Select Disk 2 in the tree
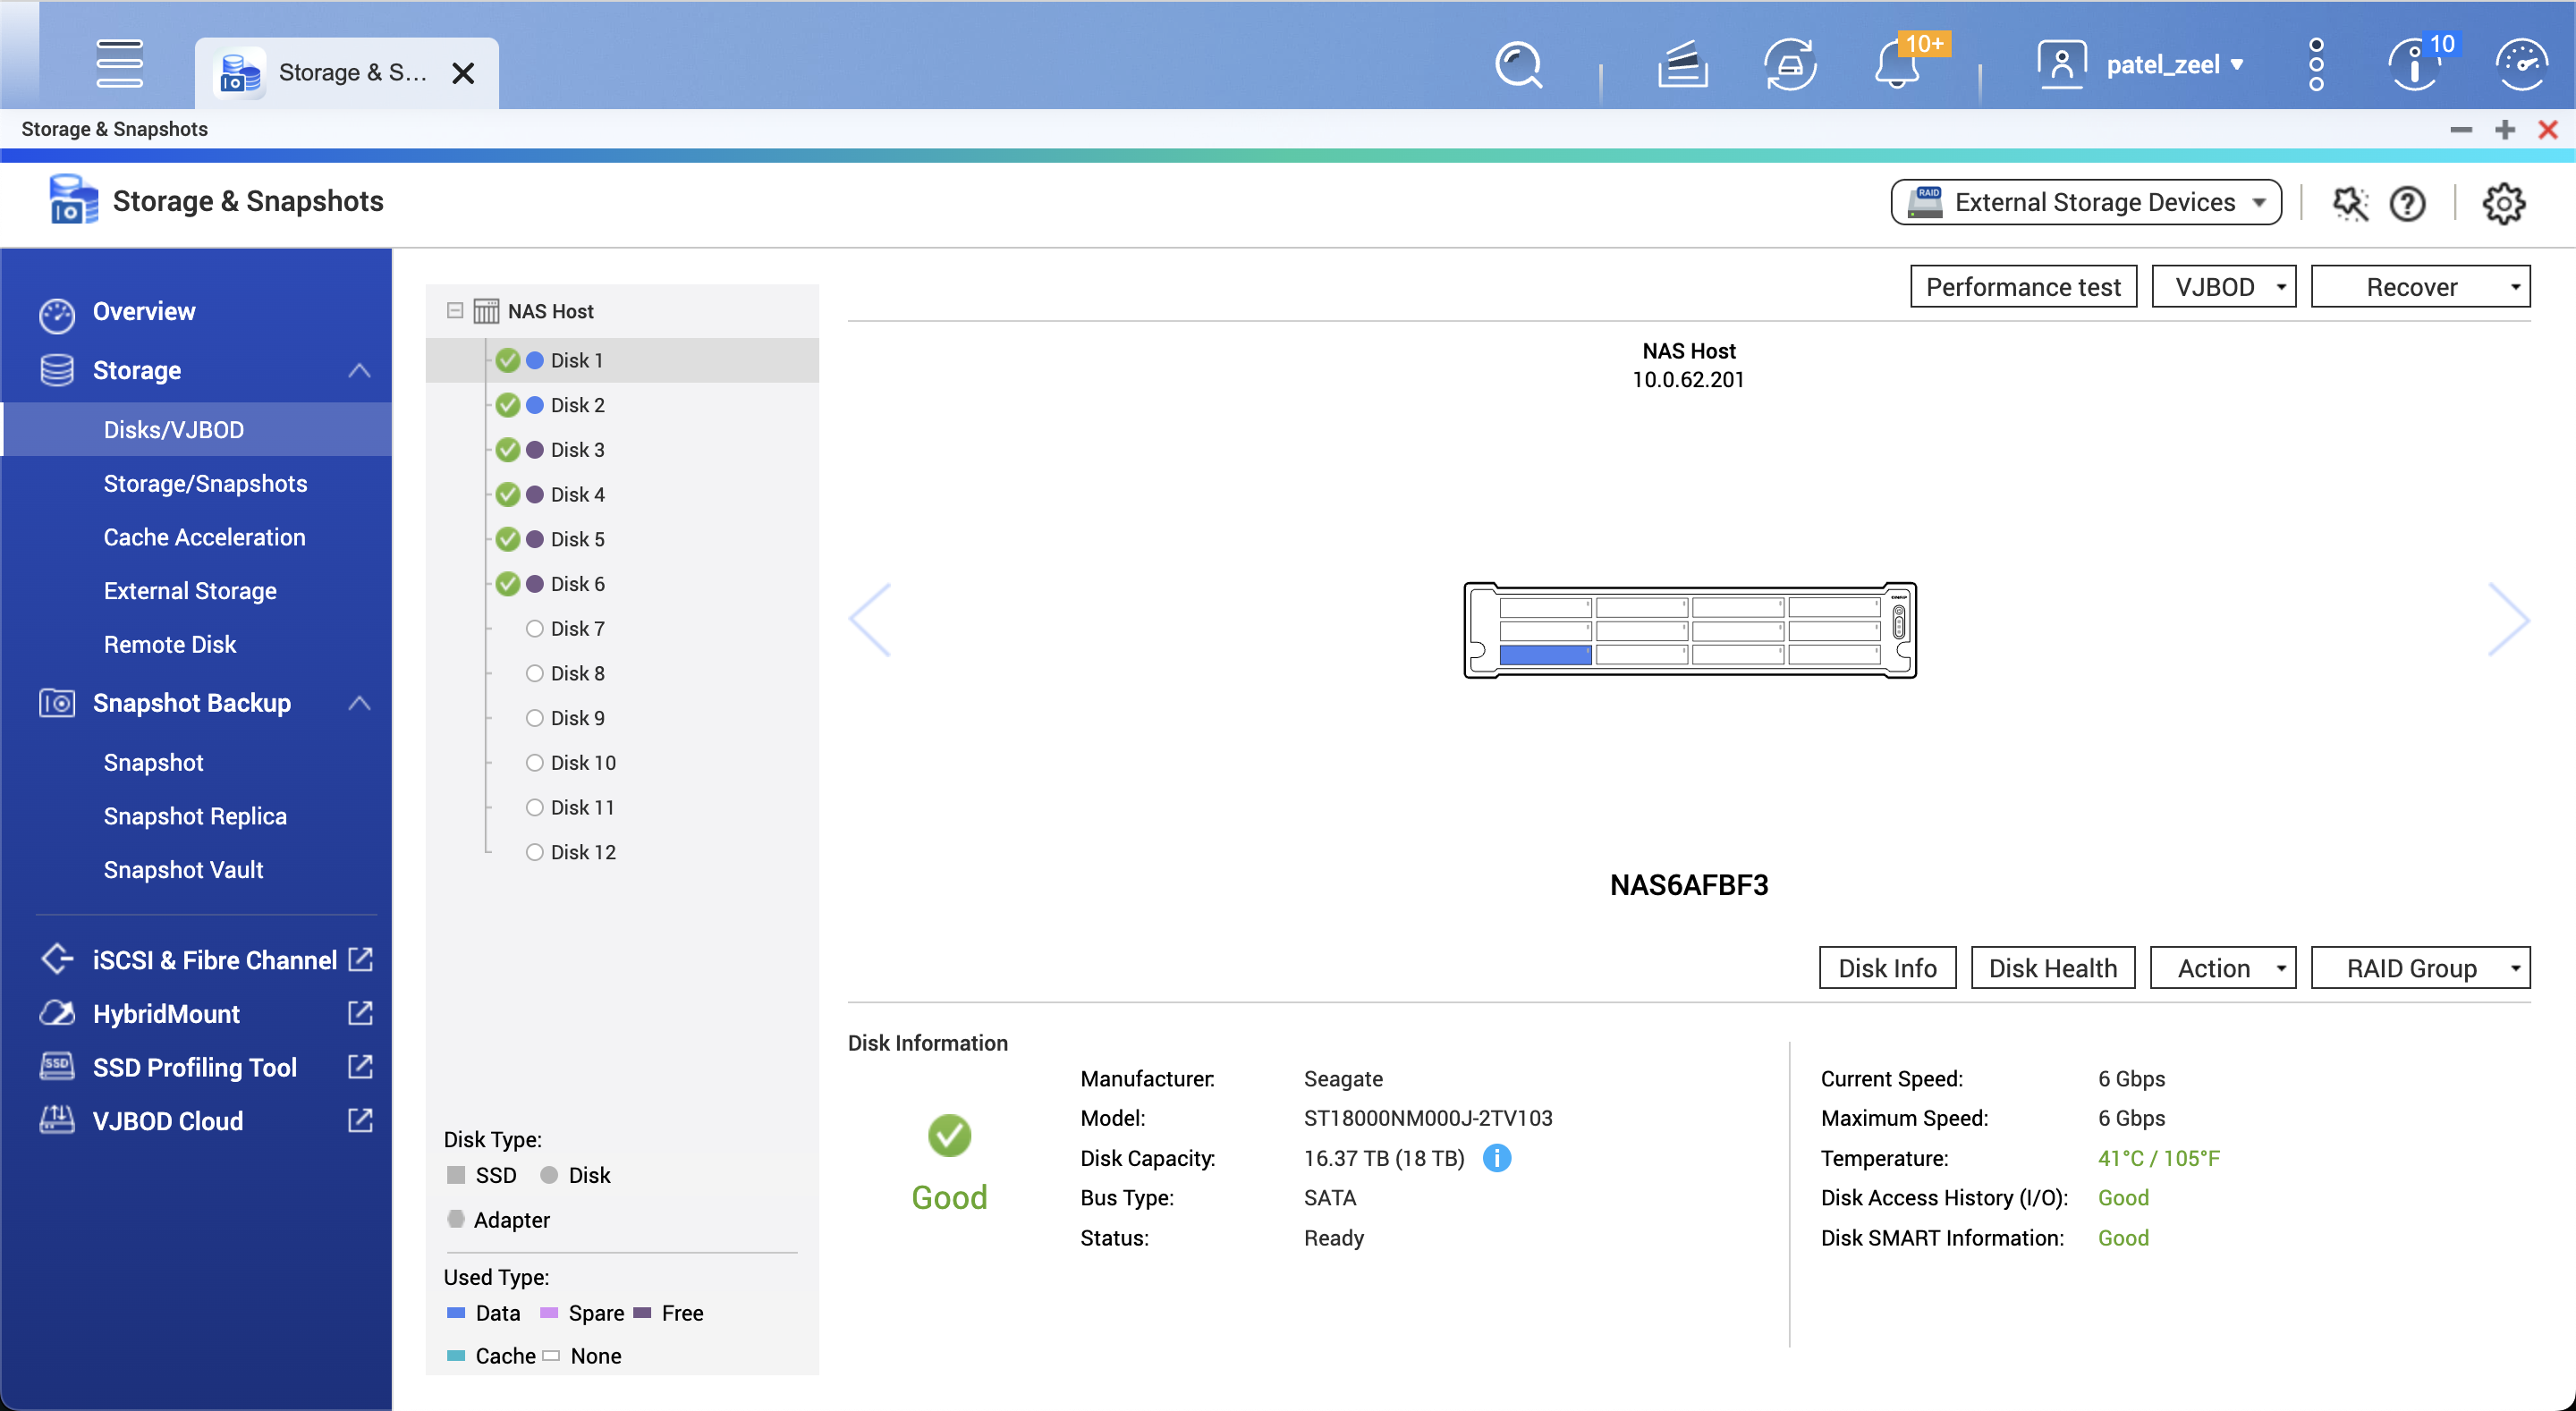 [x=577, y=405]
